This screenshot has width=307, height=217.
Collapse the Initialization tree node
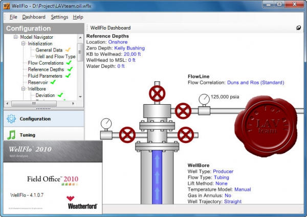pyautogui.click(x=23, y=43)
